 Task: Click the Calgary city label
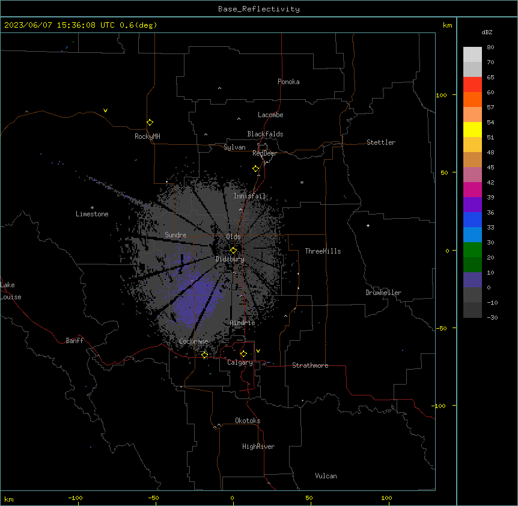pos(240,362)
